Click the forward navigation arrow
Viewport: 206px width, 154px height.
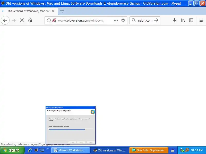coord(14,20)
